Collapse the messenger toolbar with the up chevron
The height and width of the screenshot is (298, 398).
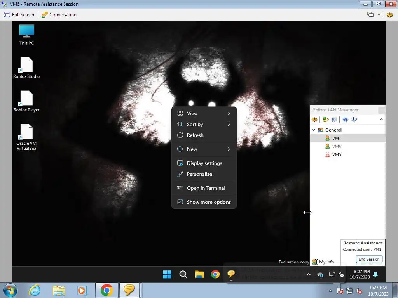381,120
